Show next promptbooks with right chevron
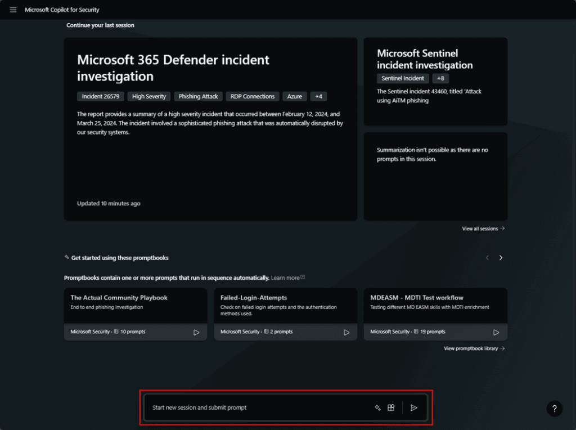Screen dimensions: 576x430 501,258
